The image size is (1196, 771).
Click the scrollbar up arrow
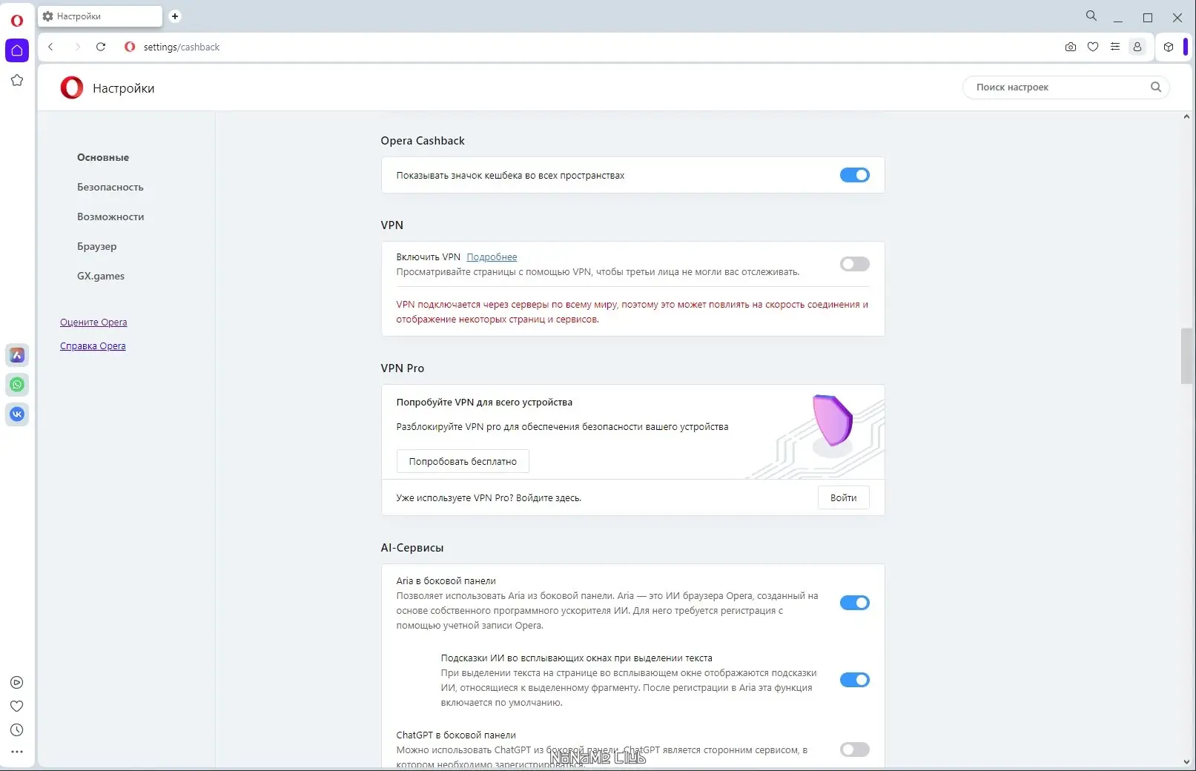[1186, 117]
